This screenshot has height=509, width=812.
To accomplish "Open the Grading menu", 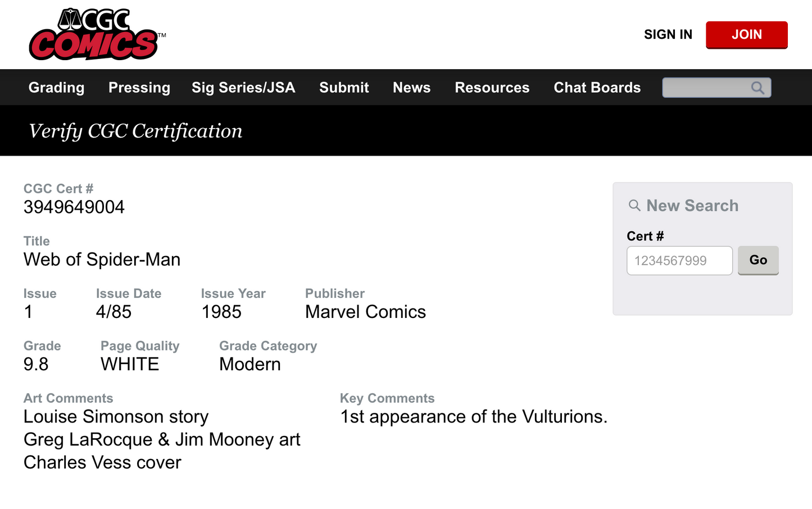I will [x=56, y=88].
